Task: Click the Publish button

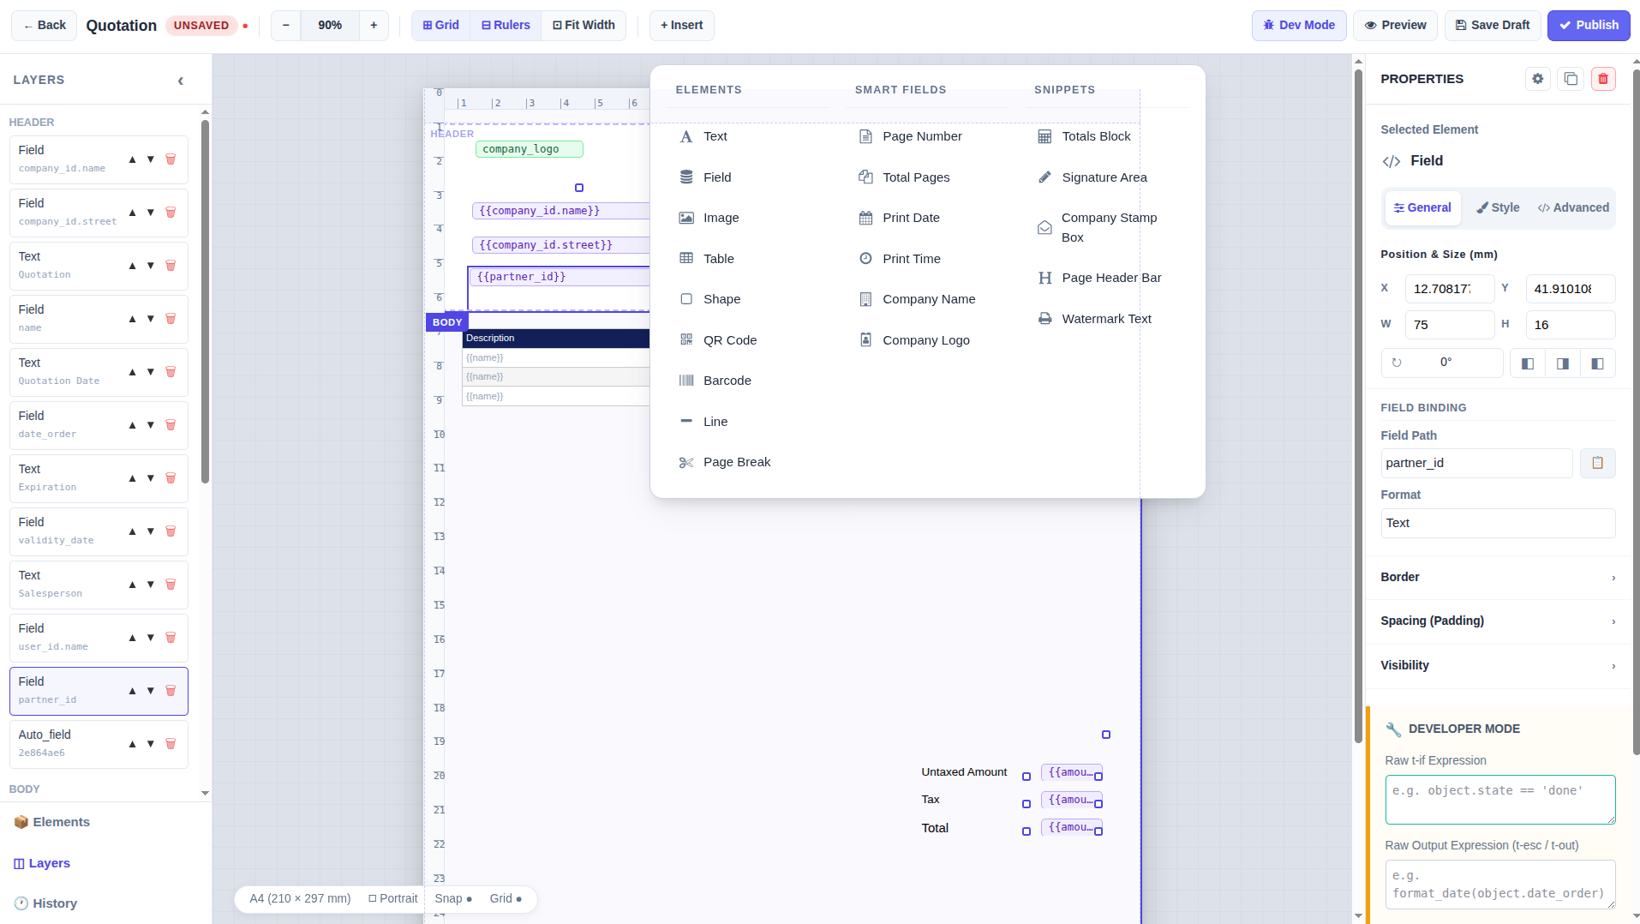Action: [1589, 26]
